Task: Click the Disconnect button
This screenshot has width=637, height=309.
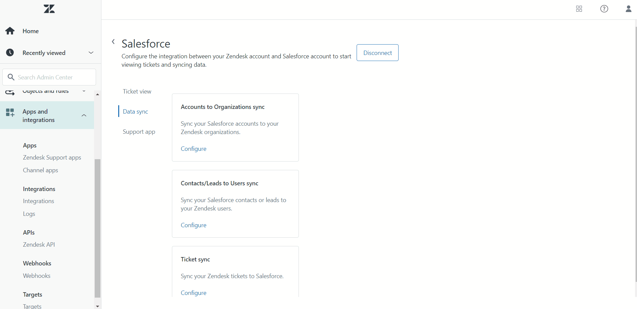Action: click(x=377, y=53)
